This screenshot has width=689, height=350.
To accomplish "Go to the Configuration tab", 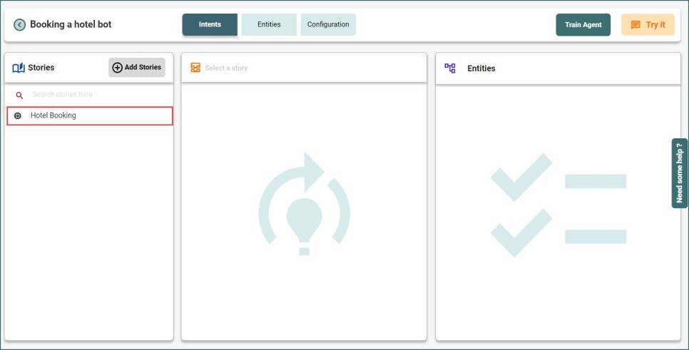I will click(328, 24).
